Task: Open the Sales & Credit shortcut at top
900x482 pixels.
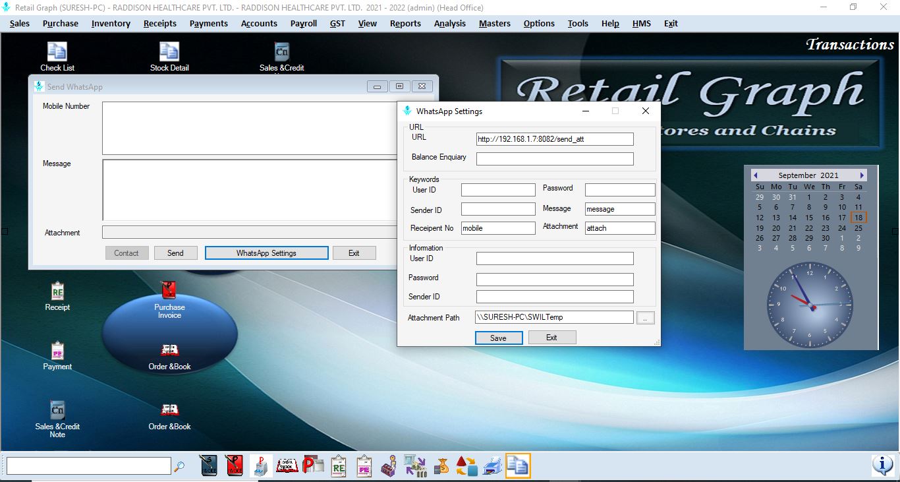Action: pos(282,50)
